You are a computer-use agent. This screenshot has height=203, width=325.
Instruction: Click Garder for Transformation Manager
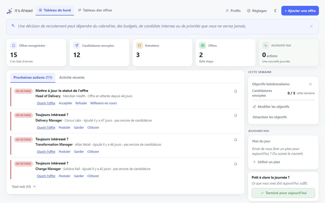point(79,152)
